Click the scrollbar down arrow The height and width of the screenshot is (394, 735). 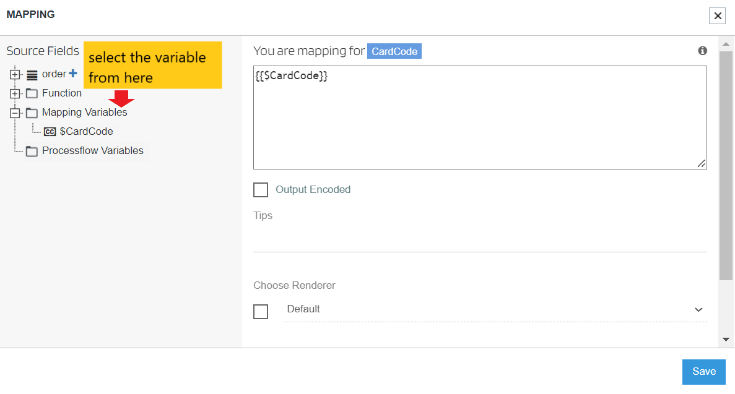[x=726, y=340]
